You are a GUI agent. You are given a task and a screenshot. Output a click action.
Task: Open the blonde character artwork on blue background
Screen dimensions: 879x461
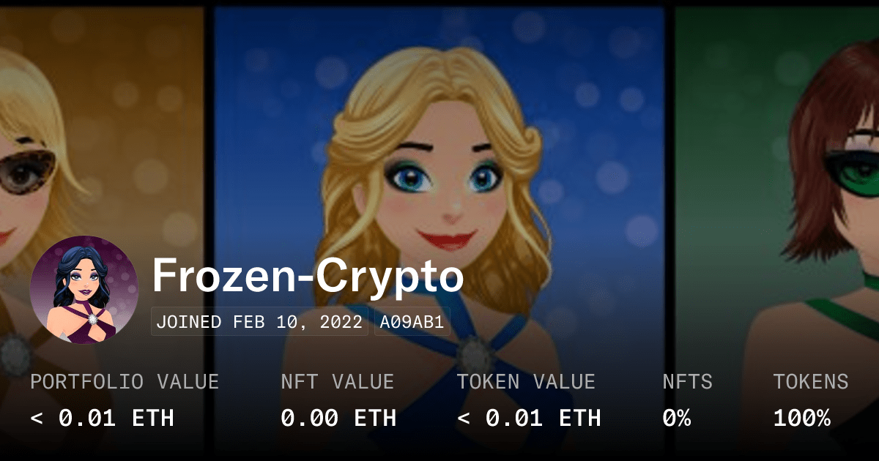click(x=439, y=220)
